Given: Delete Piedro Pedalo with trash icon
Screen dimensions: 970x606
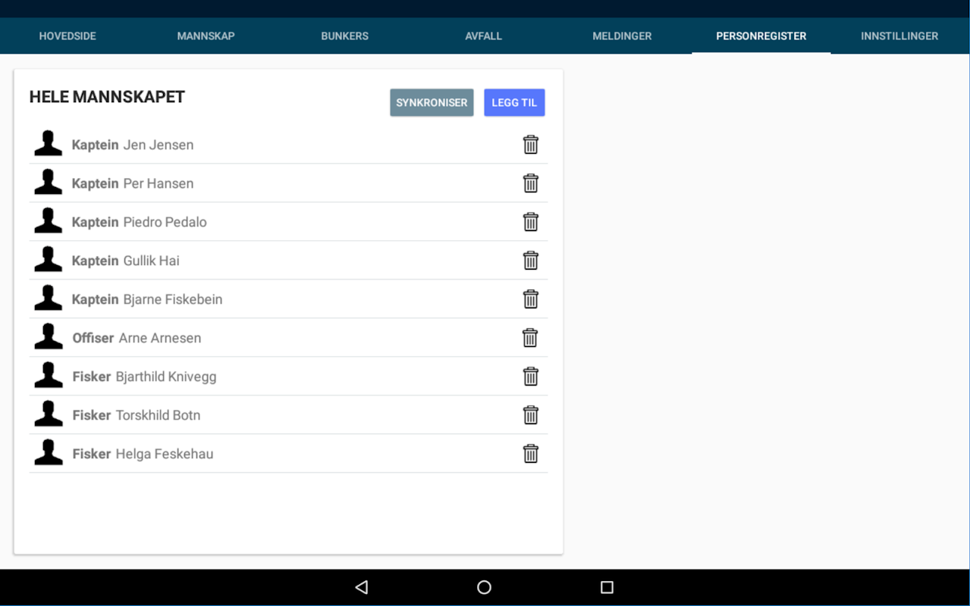Looking at the screenshot, I should point(531,222).
